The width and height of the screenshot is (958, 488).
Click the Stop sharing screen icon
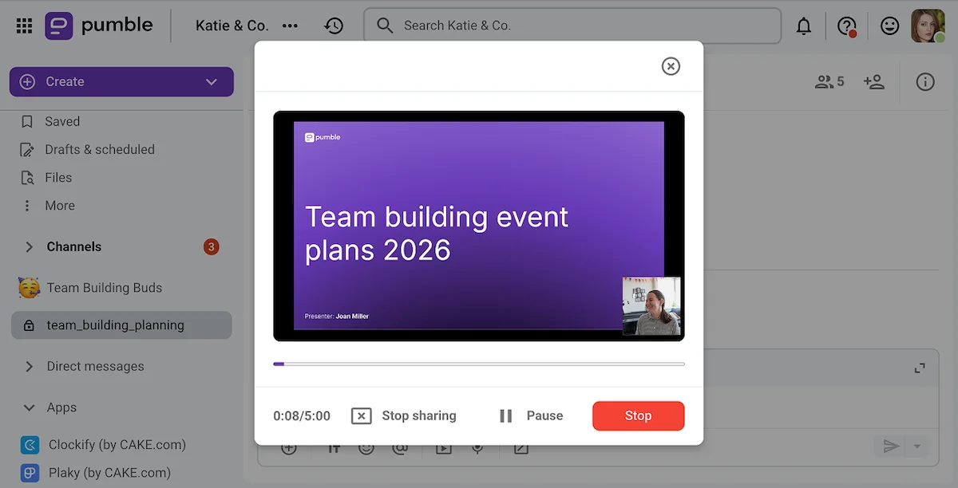pos(362,415)
